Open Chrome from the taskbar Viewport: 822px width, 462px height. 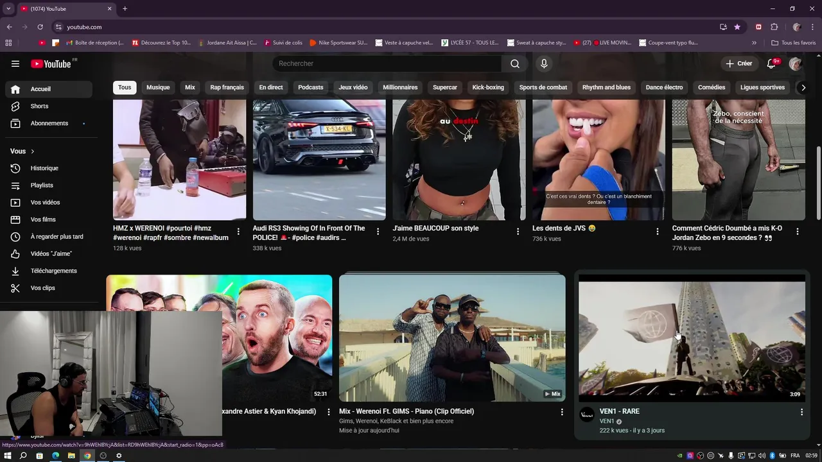(x=87, y=456)
